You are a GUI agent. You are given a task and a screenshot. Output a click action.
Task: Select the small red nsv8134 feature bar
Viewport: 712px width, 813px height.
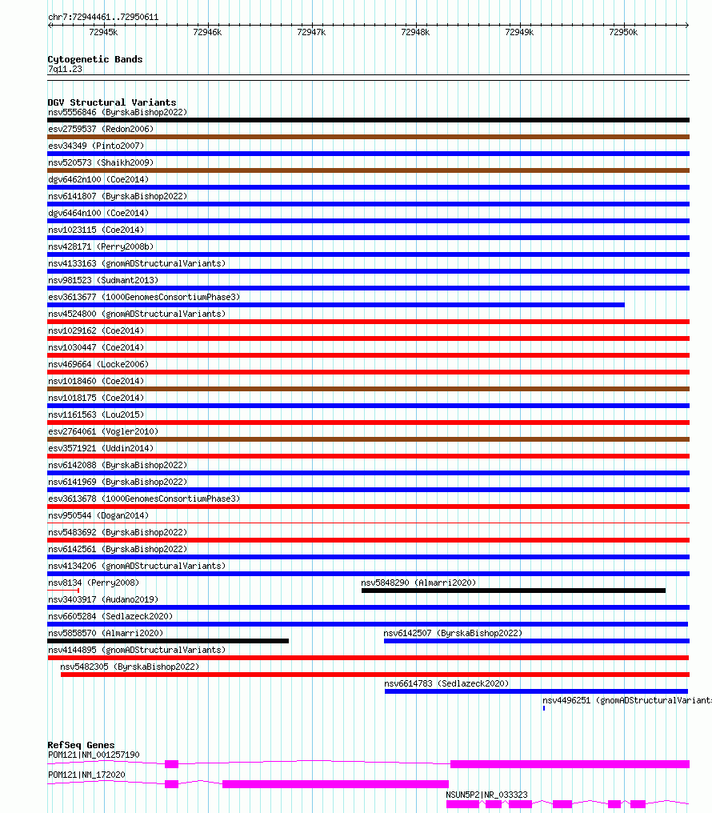point(63,591)
